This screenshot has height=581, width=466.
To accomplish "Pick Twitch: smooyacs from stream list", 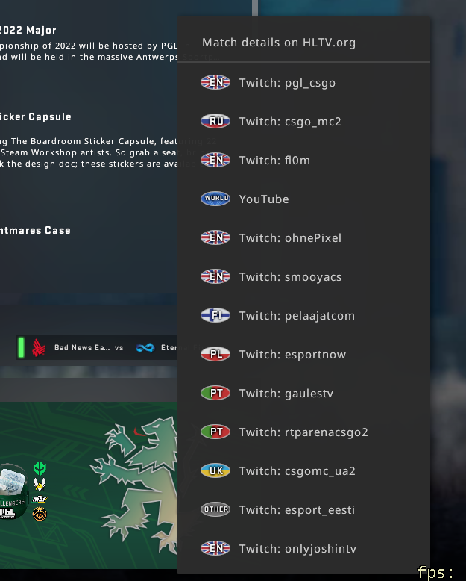I will (303, 277).
